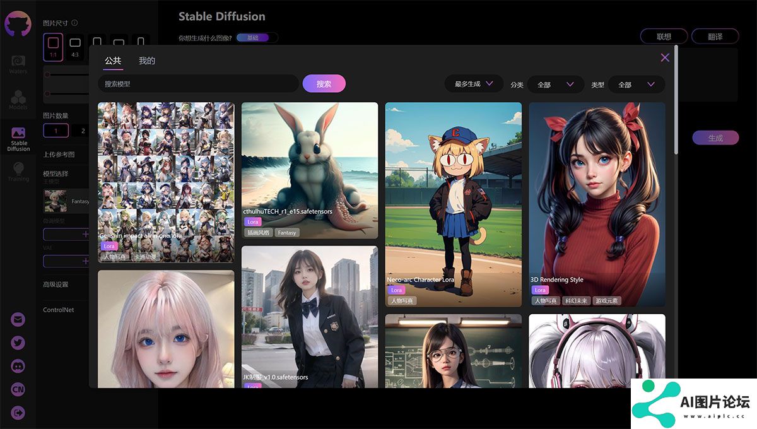Screen dimensions: 757x429
Task: Open the cthulhuTECH rabbit model card
Action: (310, 170)
